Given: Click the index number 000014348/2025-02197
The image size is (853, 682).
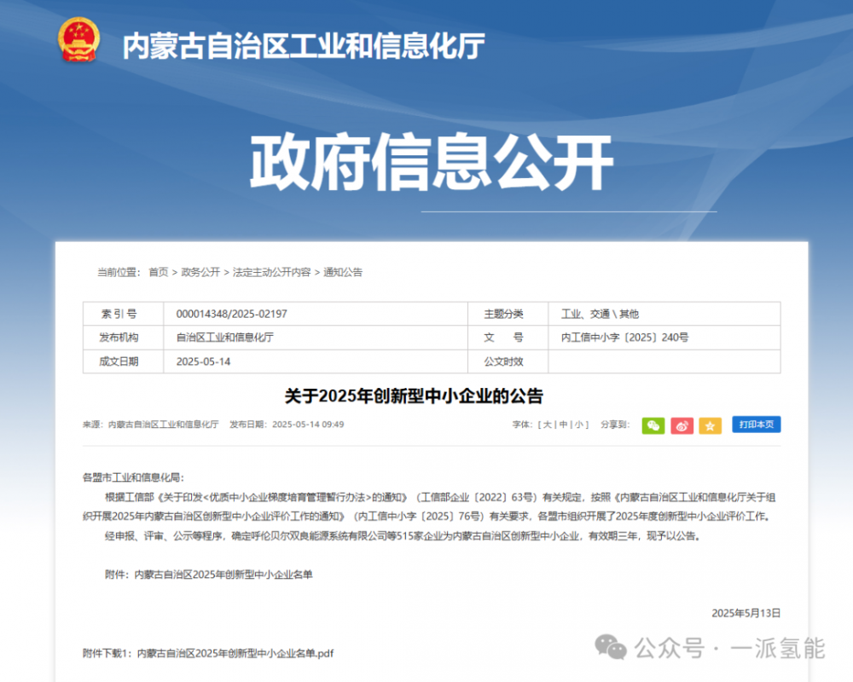Looking at the screenshot, I should (x=231, y=314).
